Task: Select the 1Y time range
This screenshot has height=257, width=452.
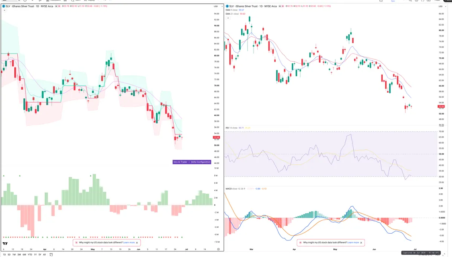Action: [x=35, y=255]
